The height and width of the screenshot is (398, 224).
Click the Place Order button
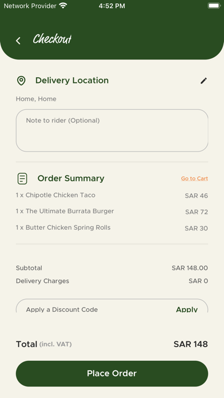coord(112,373)
